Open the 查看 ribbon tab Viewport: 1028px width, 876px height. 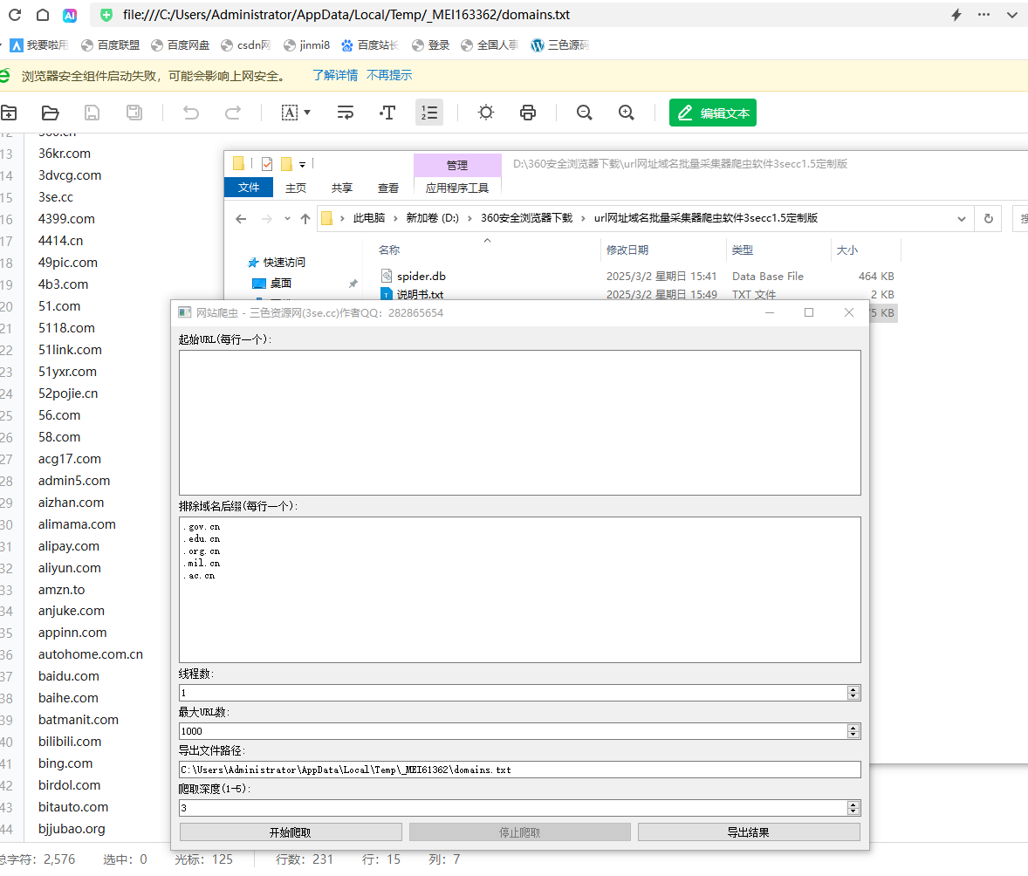[388, 188]
